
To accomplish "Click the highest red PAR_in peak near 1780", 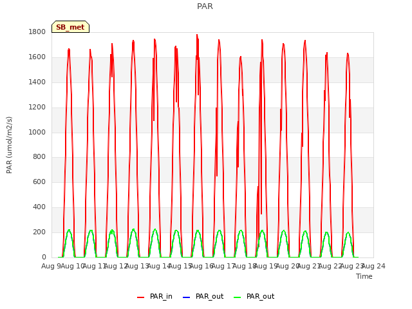I will tap(197, 35).
